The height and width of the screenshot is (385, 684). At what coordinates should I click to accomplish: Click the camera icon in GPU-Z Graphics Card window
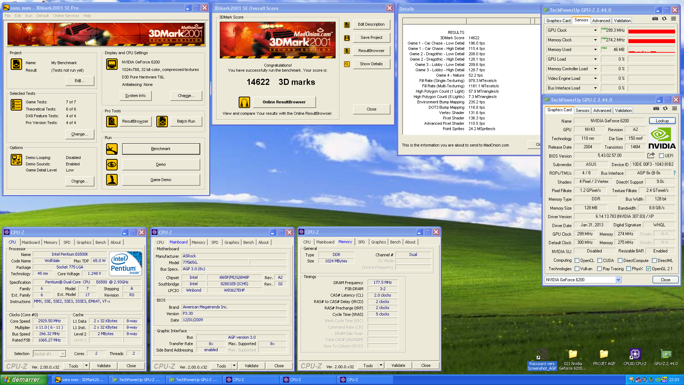coord(656,108)
